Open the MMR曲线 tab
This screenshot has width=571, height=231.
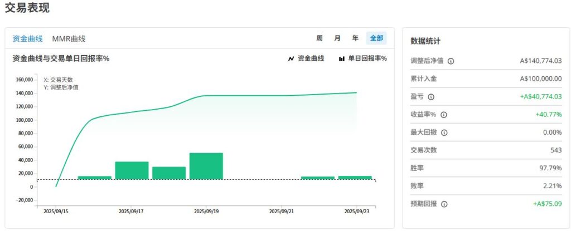(x=69, y=38)
